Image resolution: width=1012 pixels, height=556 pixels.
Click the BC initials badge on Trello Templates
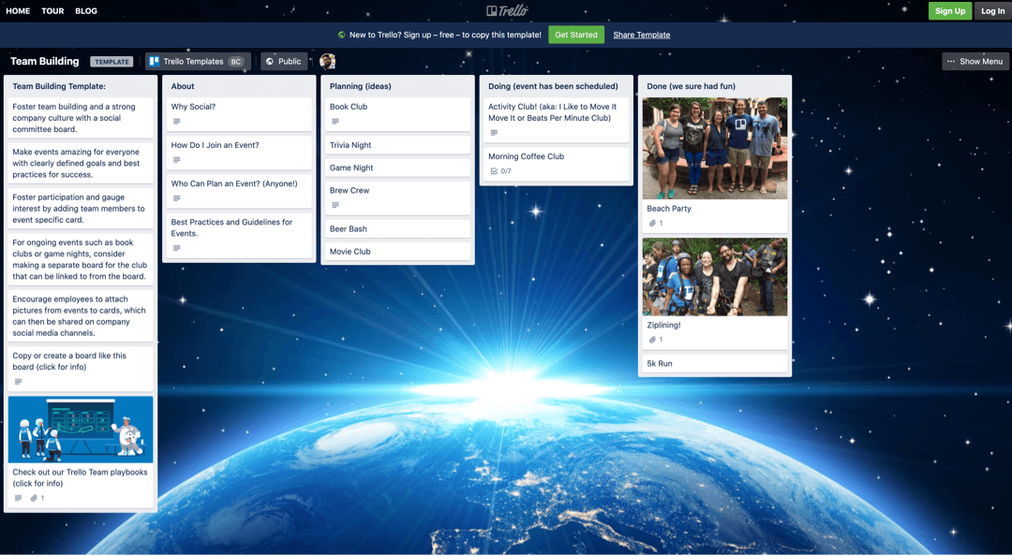234,61
